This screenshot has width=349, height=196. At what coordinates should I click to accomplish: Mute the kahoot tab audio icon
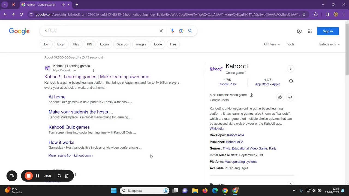pyautogui.click(x=63, y=5)
